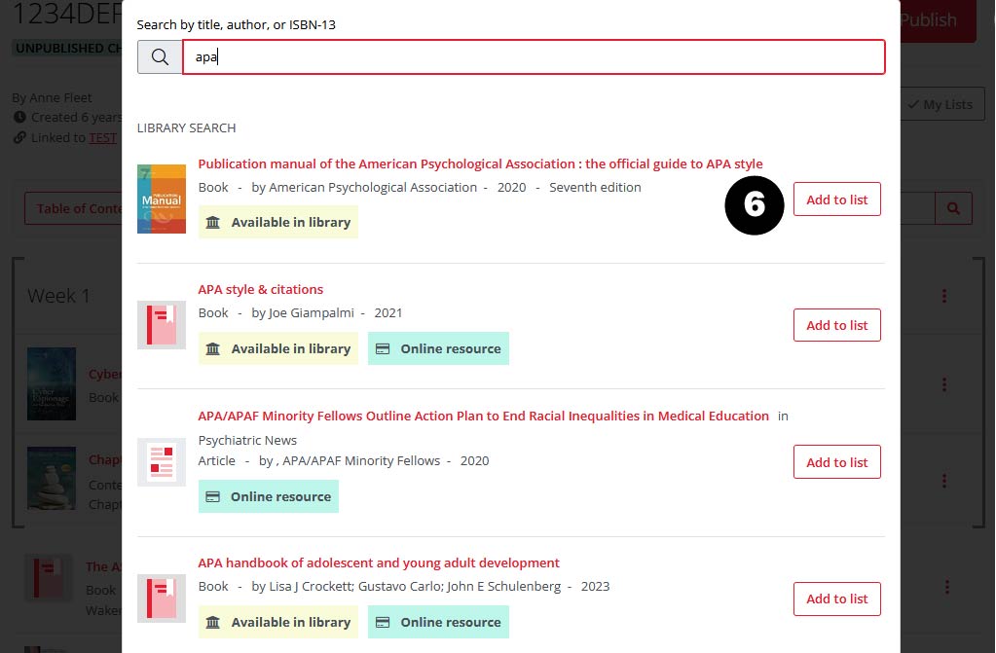
Task: Click the 'APA style & citations' title link
Action: point(260,290)
